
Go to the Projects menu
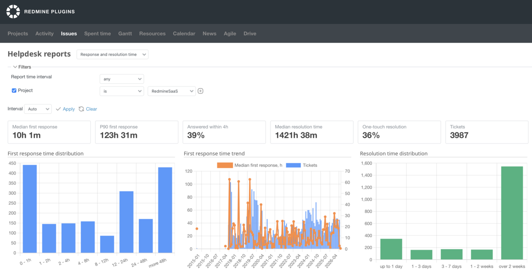tap(18, 34)
